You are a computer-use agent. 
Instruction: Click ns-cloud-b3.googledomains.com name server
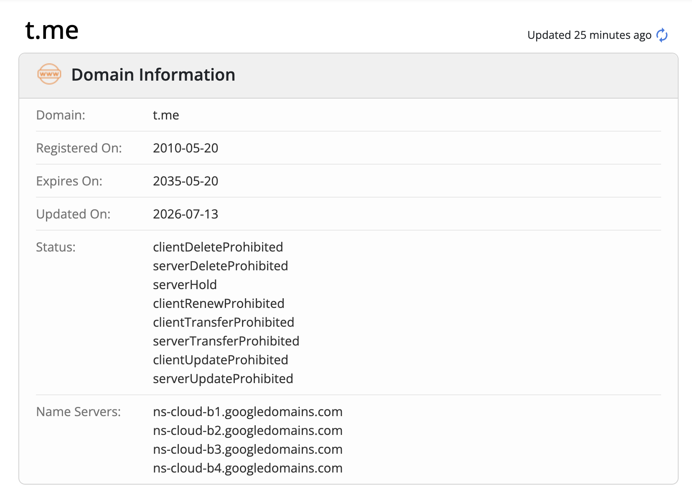248,449
